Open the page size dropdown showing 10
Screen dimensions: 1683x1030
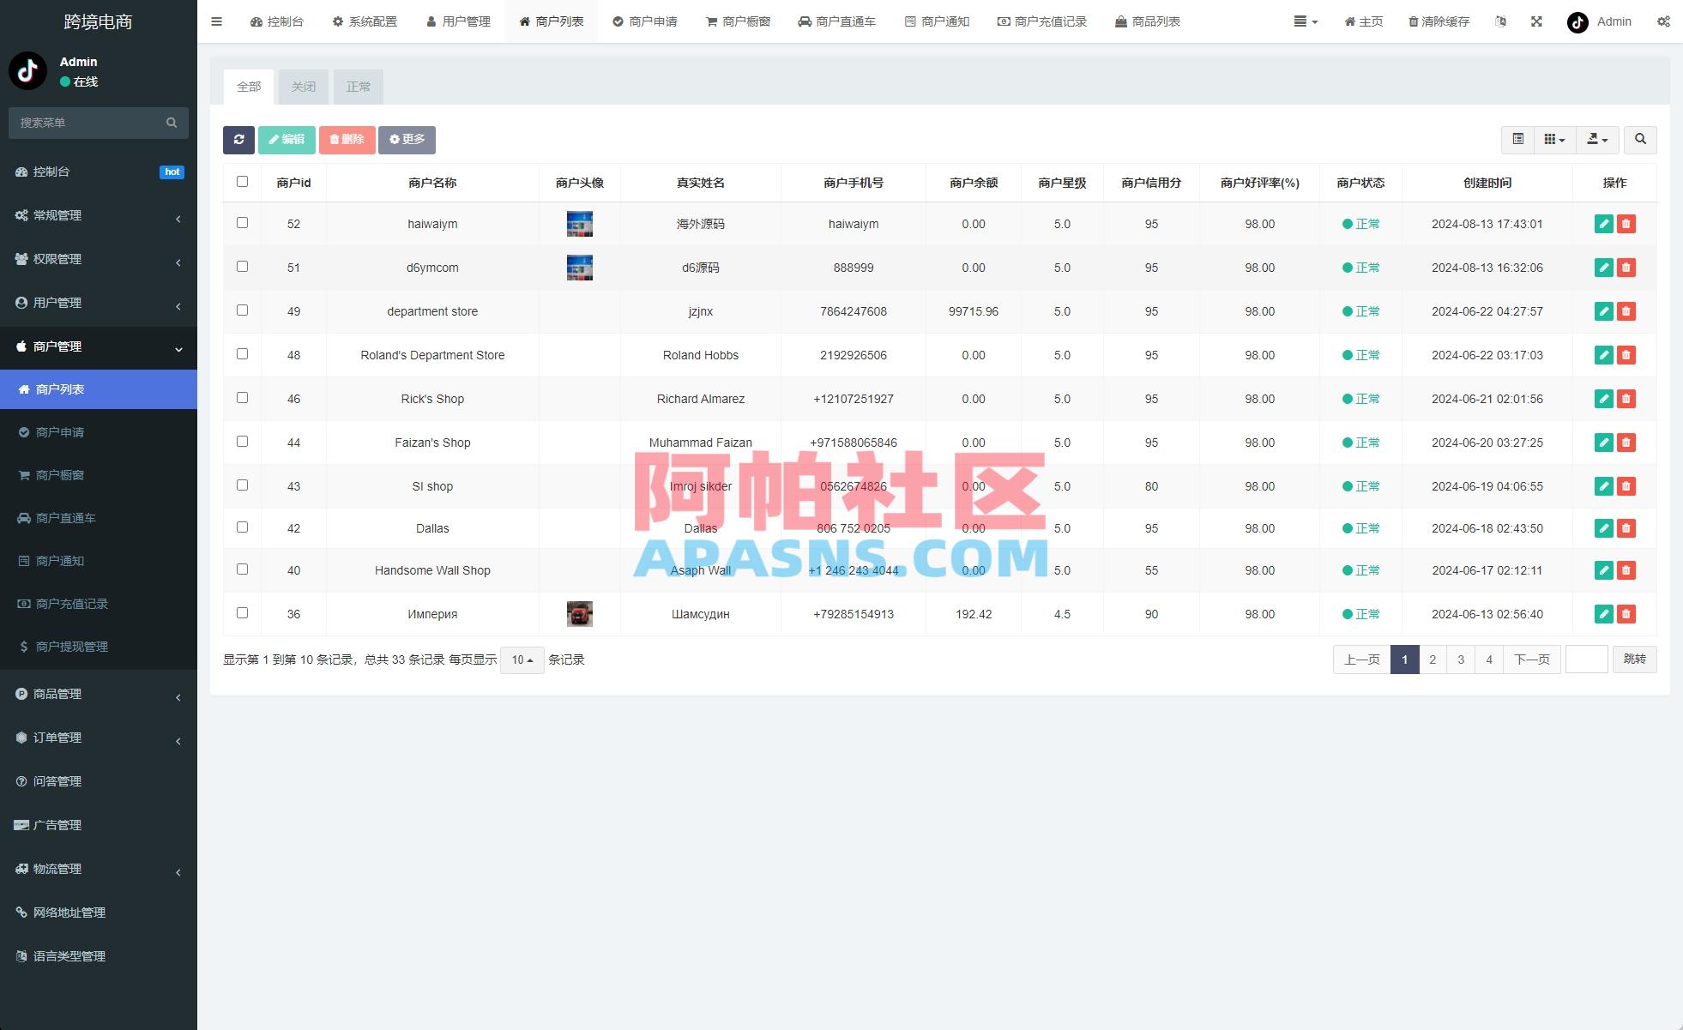point(521,660)
